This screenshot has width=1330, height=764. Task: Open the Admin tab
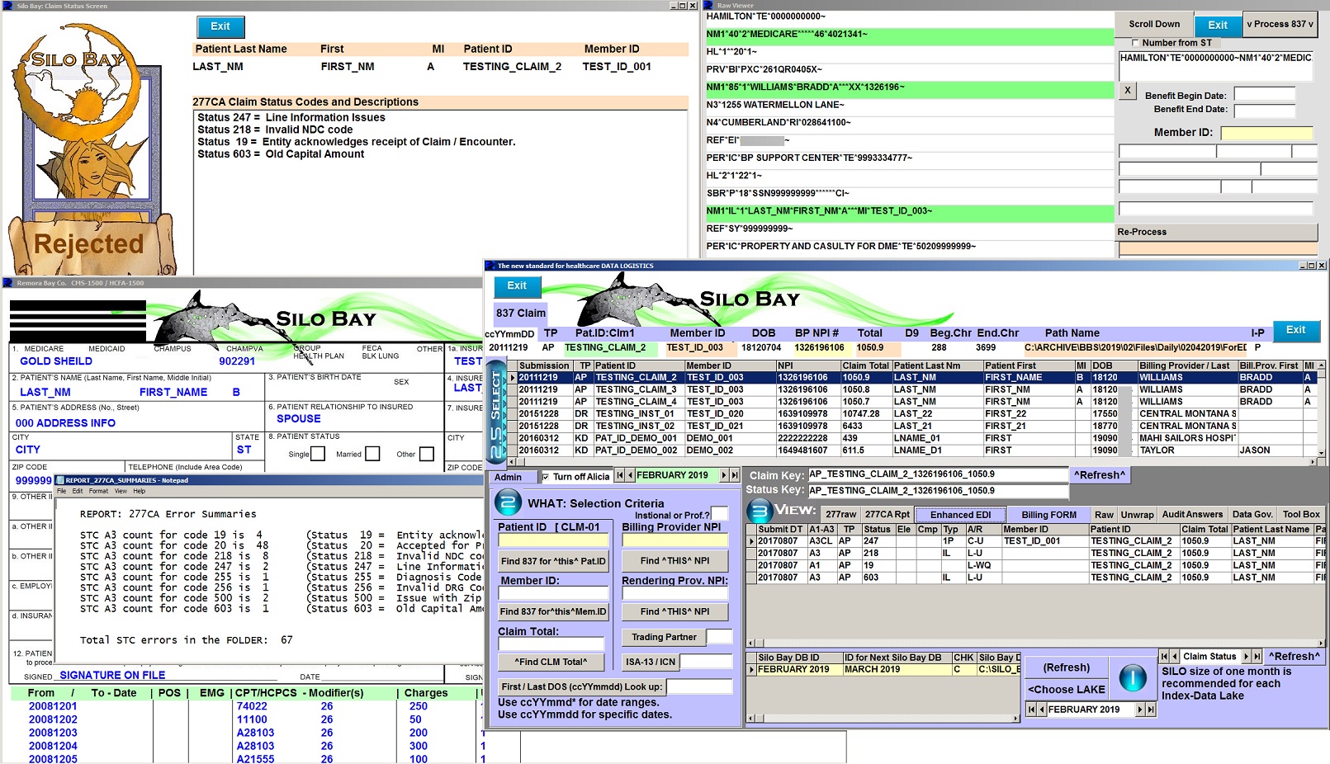click(514, 477)
